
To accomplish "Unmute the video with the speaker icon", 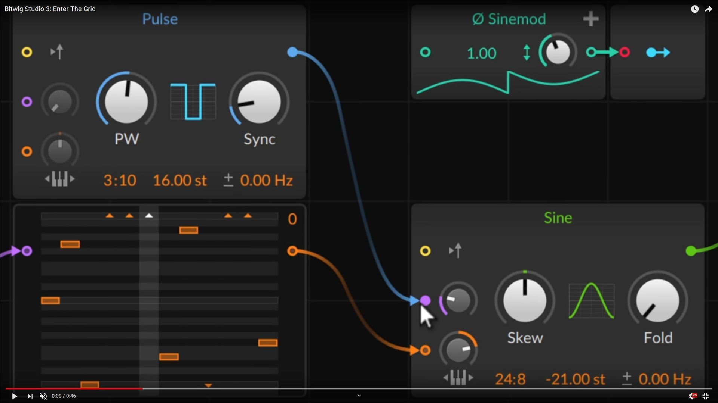I will (43, 396).
